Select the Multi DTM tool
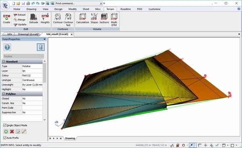Screen dimensions: 242x148 114,20
